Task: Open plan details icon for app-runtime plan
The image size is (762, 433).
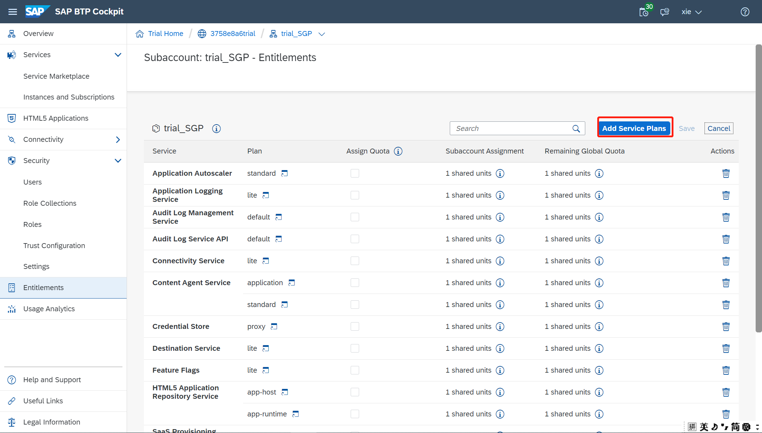Action: click(296, 414)
